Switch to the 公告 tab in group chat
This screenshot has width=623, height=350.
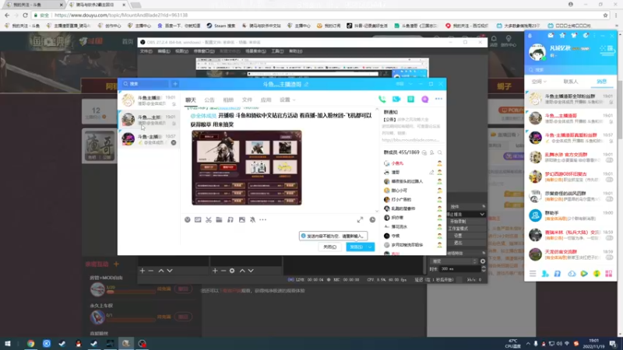(209, 100)
